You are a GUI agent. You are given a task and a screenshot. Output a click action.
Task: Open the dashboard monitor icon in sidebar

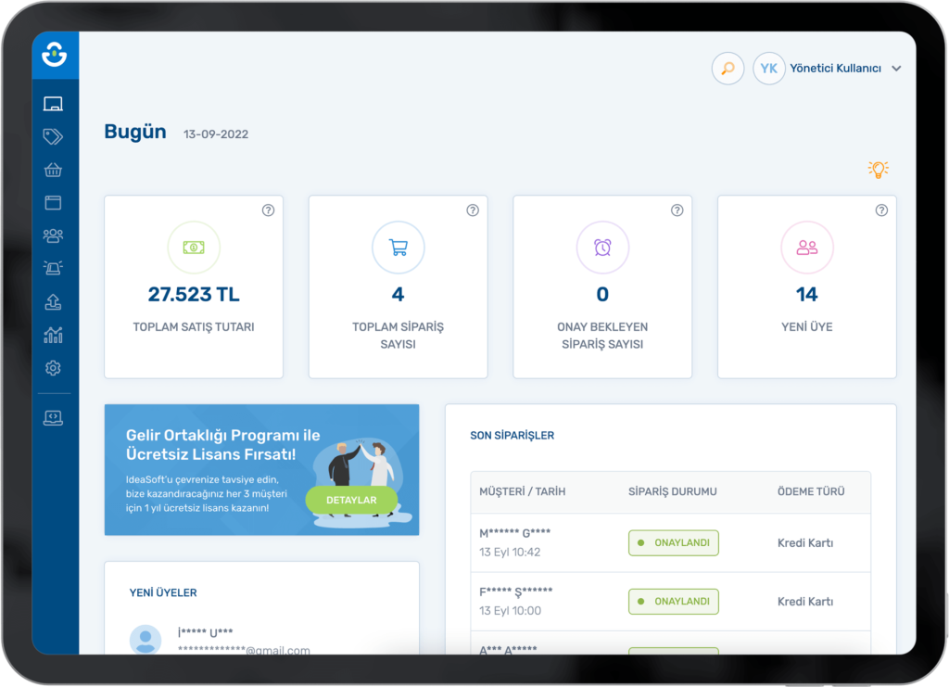(x=53, y=104)
